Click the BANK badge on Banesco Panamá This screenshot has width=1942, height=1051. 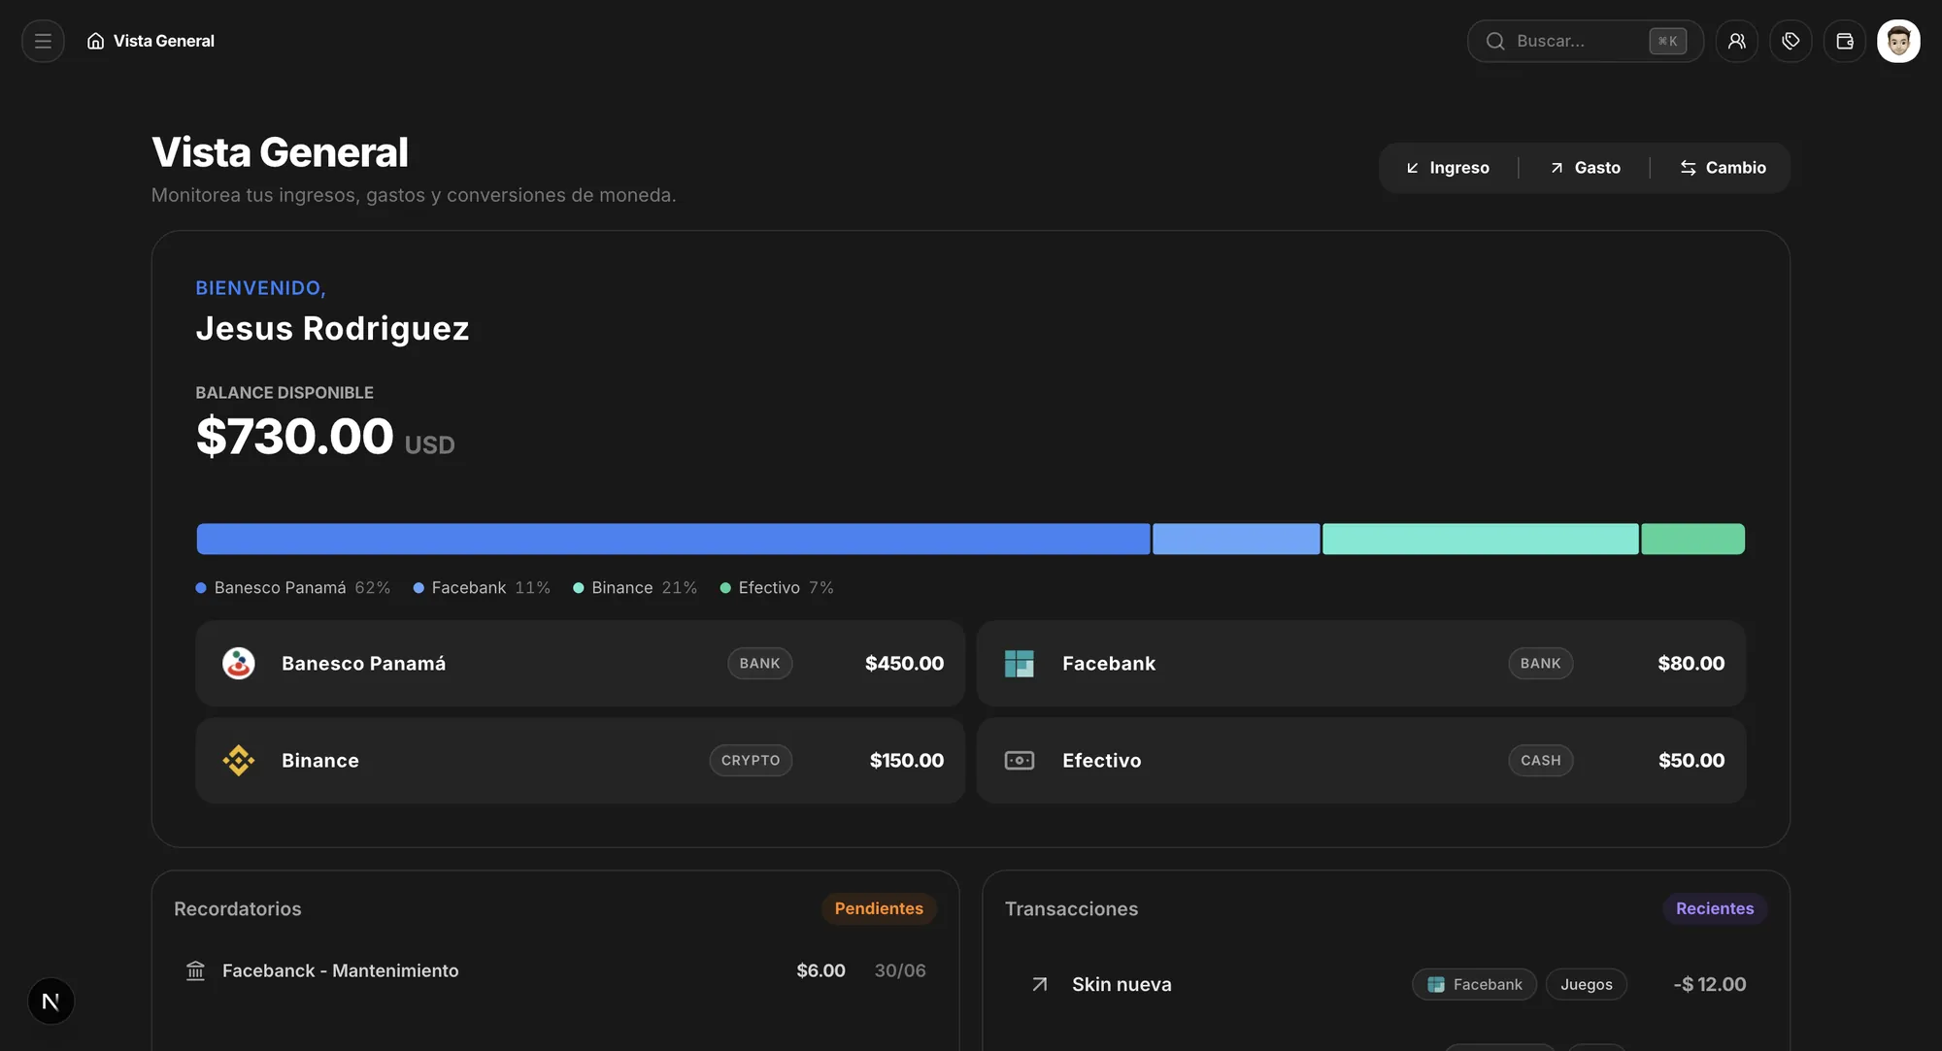(x=759, y=663)
